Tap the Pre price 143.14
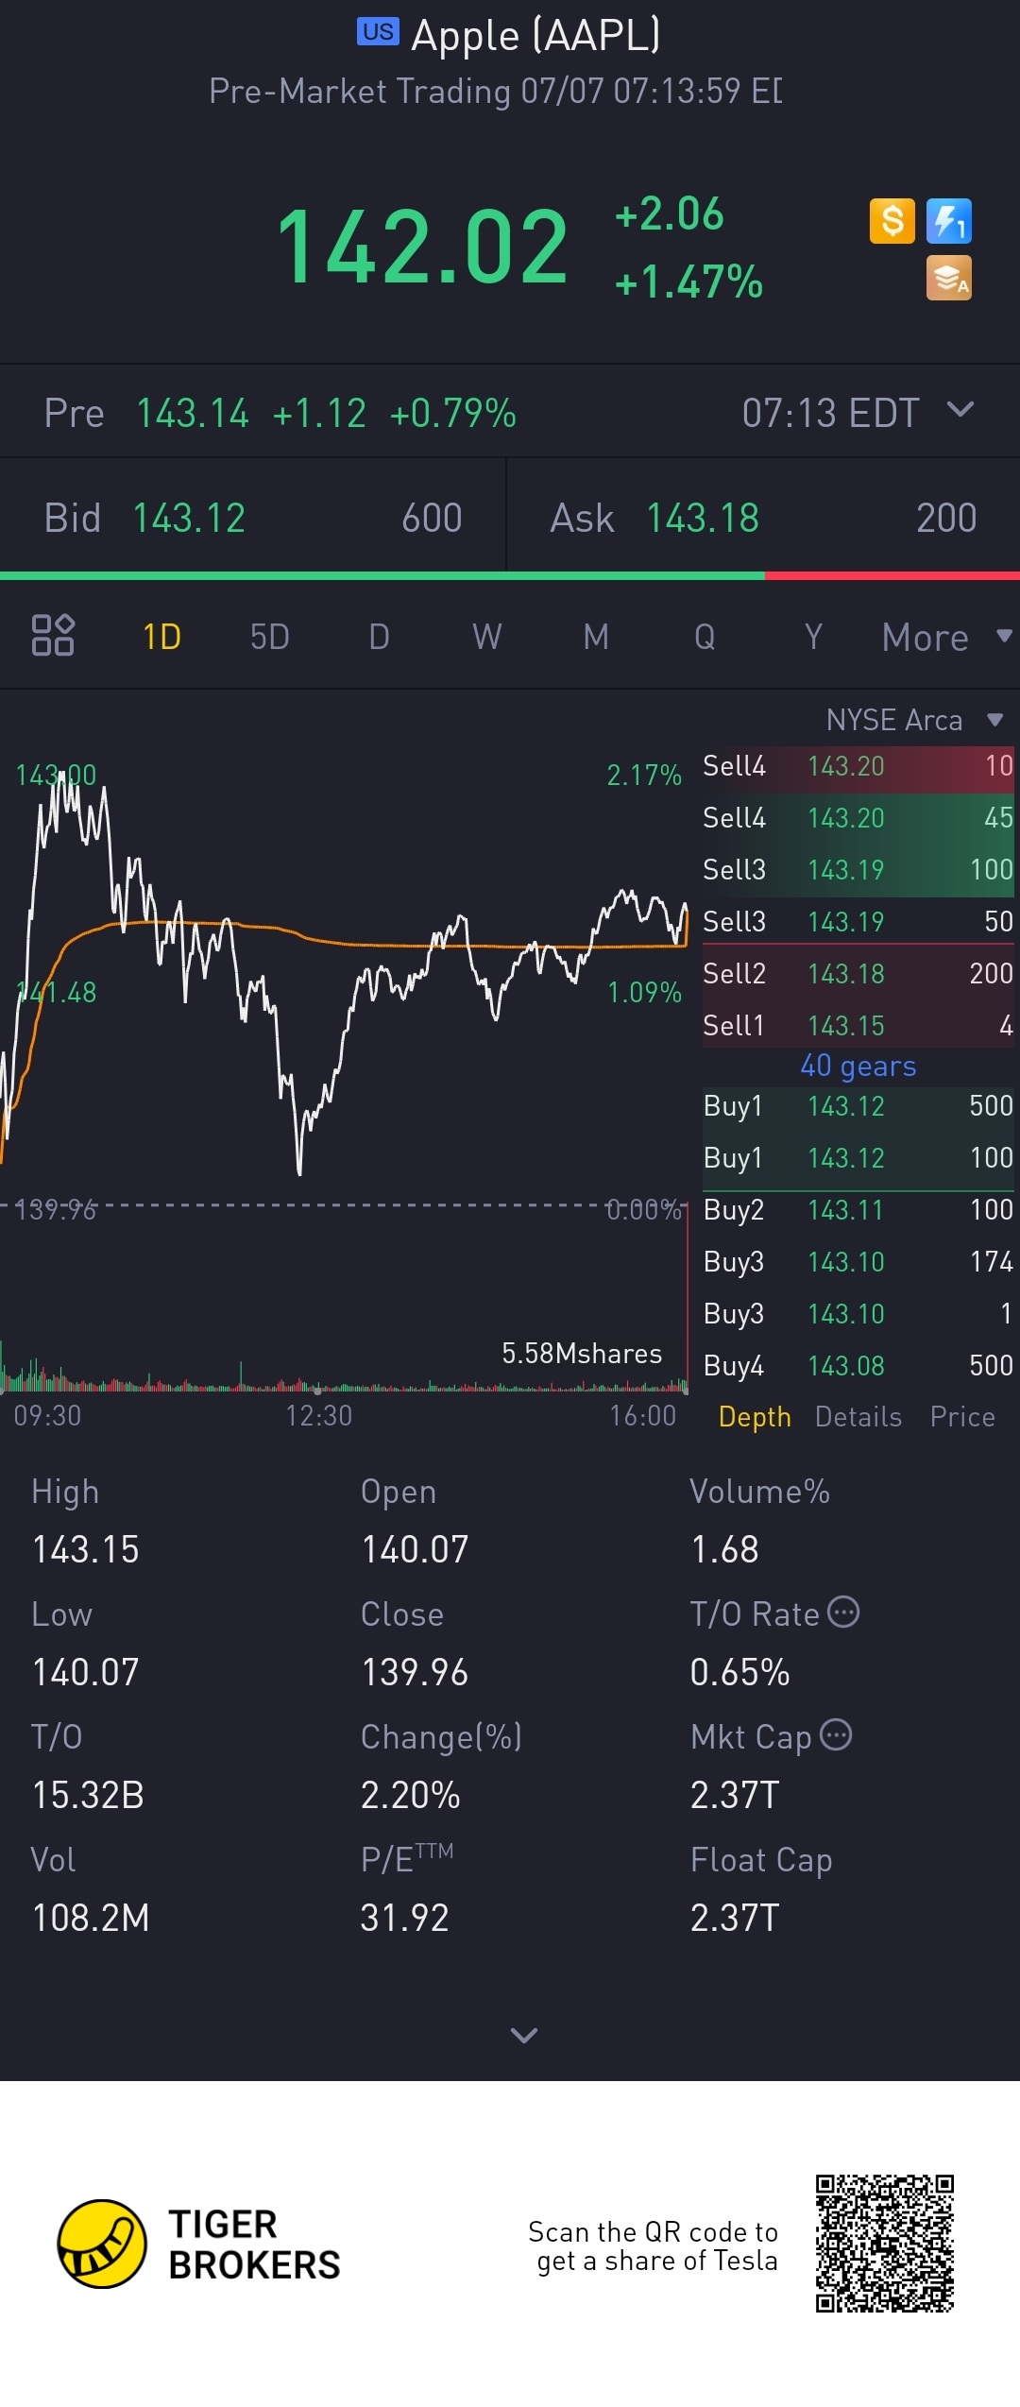 [193, 413]
